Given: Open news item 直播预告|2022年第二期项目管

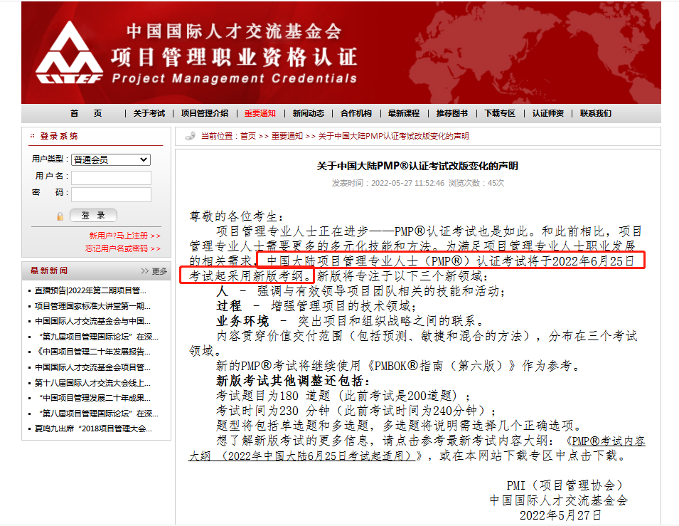Looking at the screenshot, I should (x=91, y=290).
